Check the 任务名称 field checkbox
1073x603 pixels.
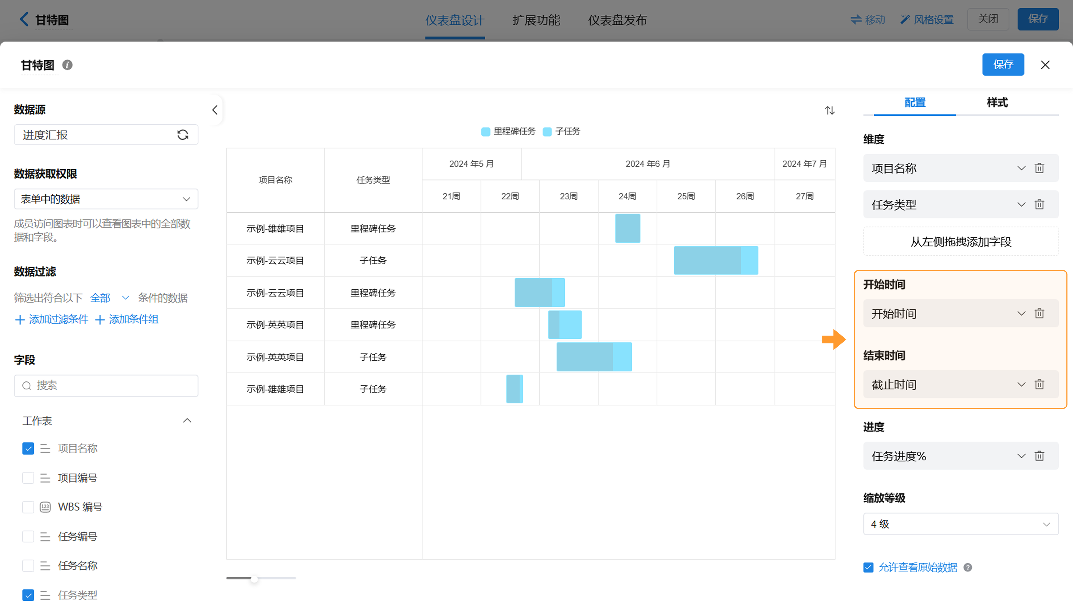[28, 566]
